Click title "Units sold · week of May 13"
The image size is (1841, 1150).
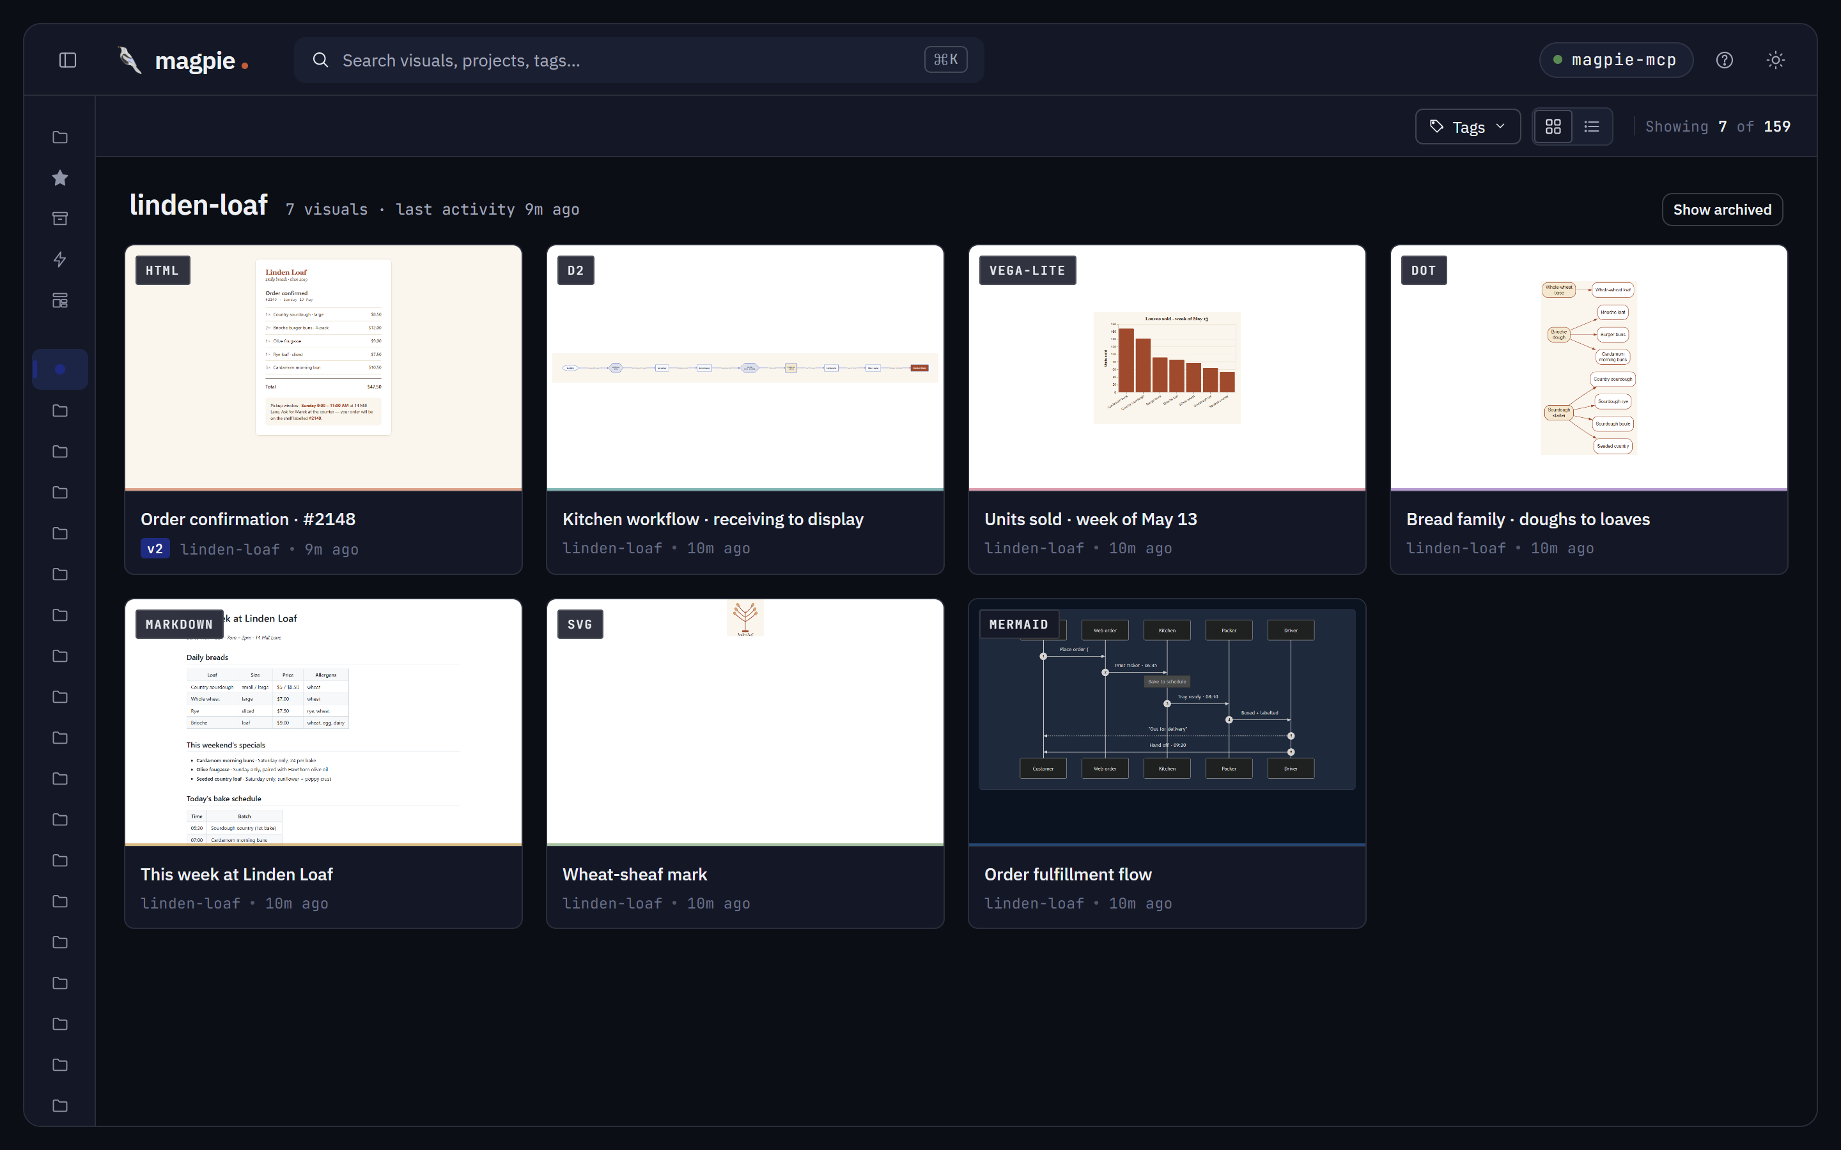pos(1090,519)
